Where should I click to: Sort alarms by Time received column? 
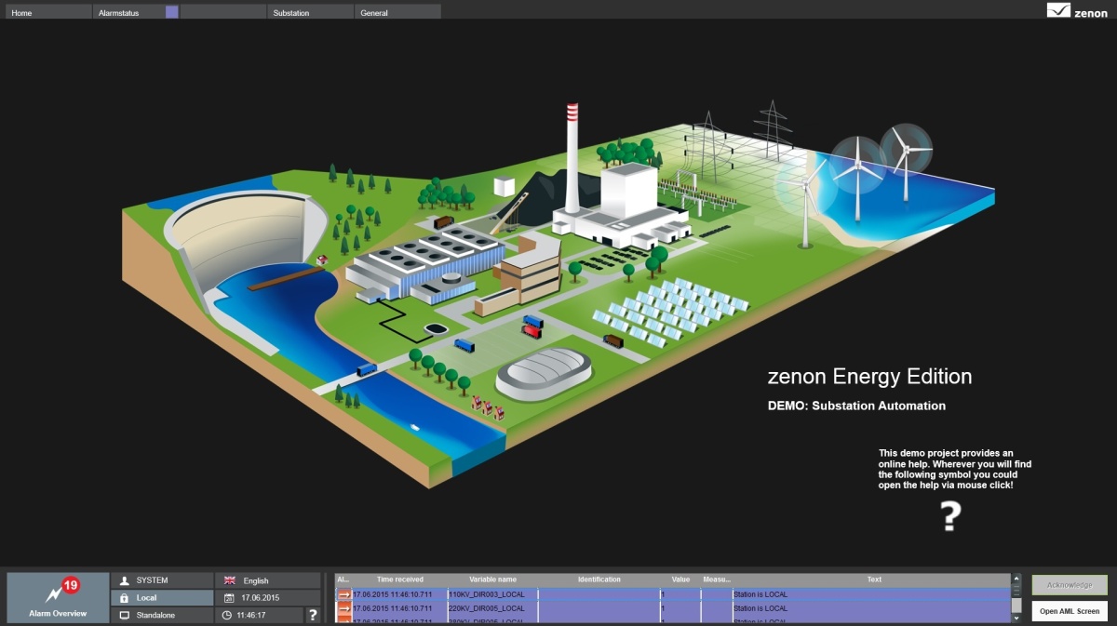[x=399, y=579]
